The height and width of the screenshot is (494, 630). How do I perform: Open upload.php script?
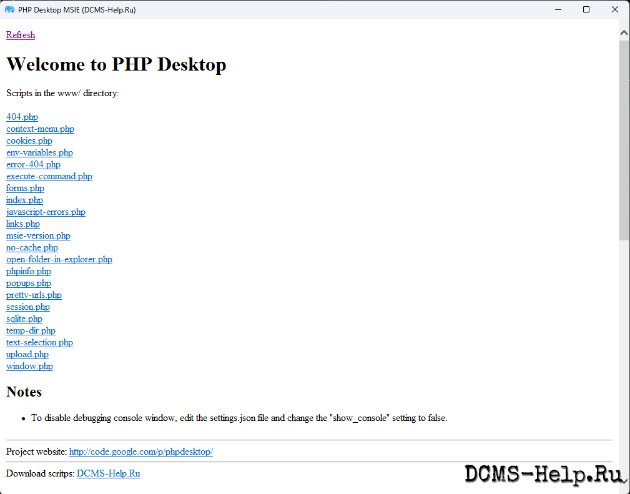click(27, 354)
